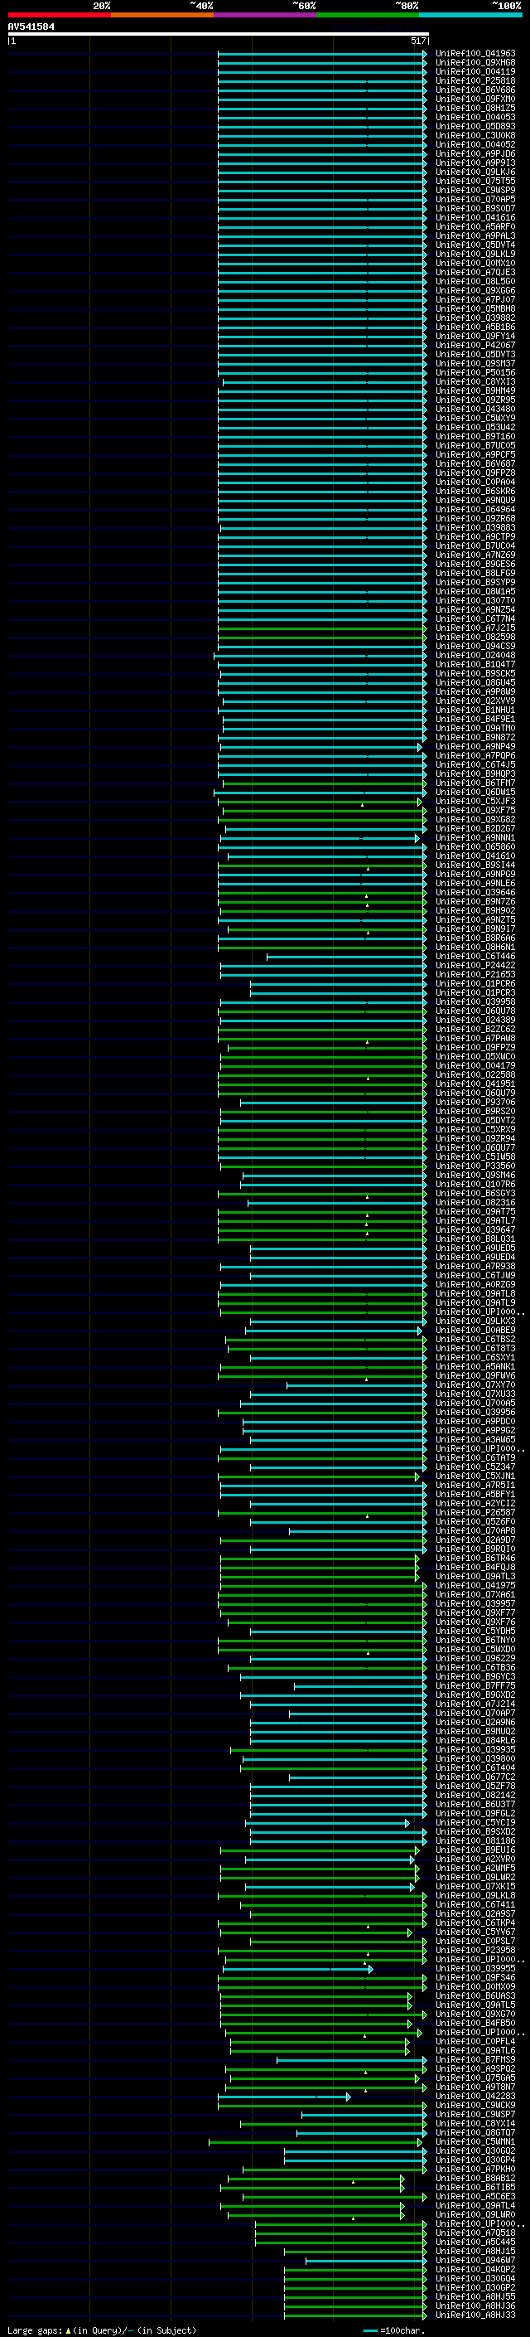
Task: Select label UniRef100_Q41951
Action: (475, 1084)
